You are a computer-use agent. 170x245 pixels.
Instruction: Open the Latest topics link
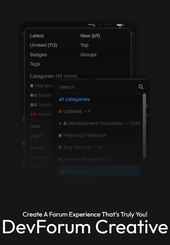[37, 36]
